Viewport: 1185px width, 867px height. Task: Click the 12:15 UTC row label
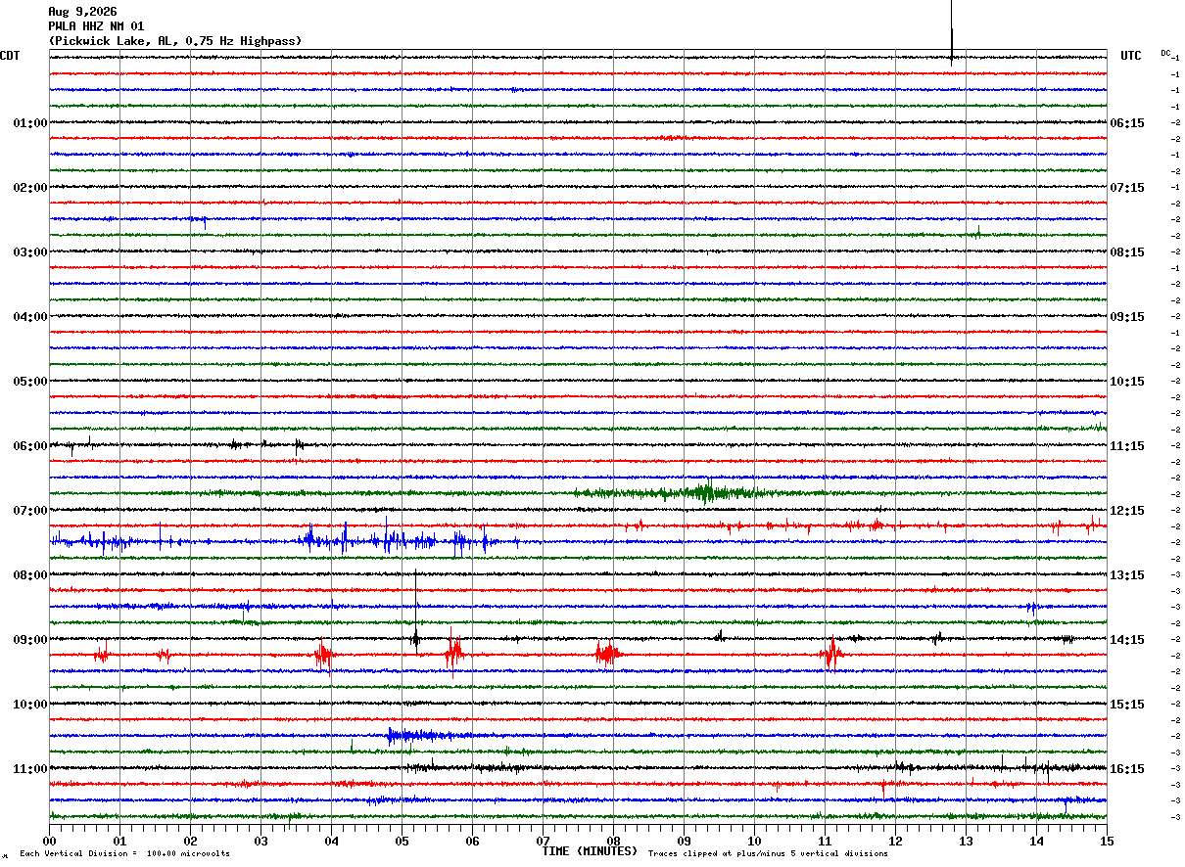tap(1127, 511)
